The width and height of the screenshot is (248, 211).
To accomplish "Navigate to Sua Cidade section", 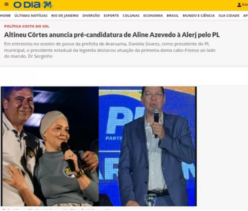I will [x=229, y=16].
